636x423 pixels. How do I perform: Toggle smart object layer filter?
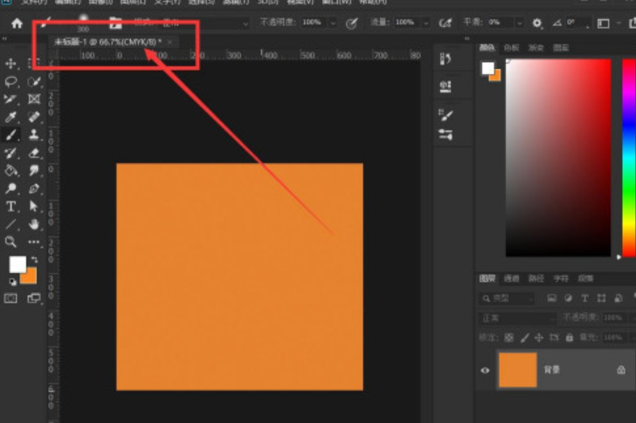619,298
